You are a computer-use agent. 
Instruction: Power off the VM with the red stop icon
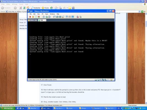click(x=30, y=17)
